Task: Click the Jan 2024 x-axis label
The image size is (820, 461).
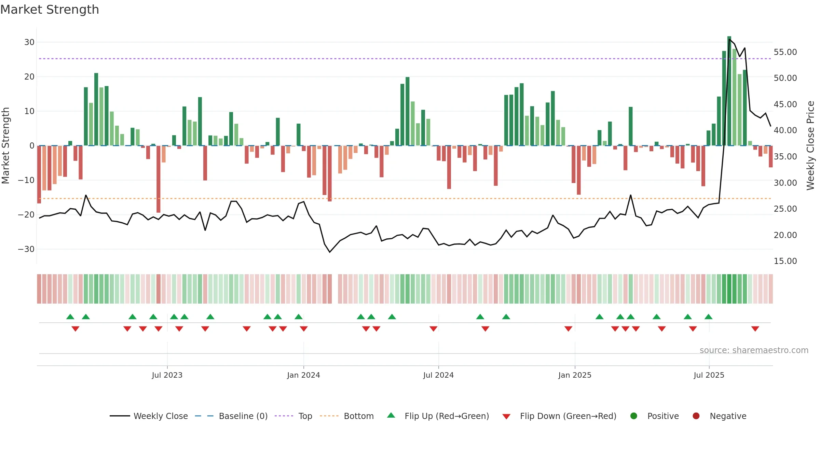Action: [303, 375]
